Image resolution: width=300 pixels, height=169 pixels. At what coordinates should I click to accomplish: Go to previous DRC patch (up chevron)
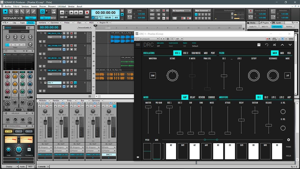282,45
